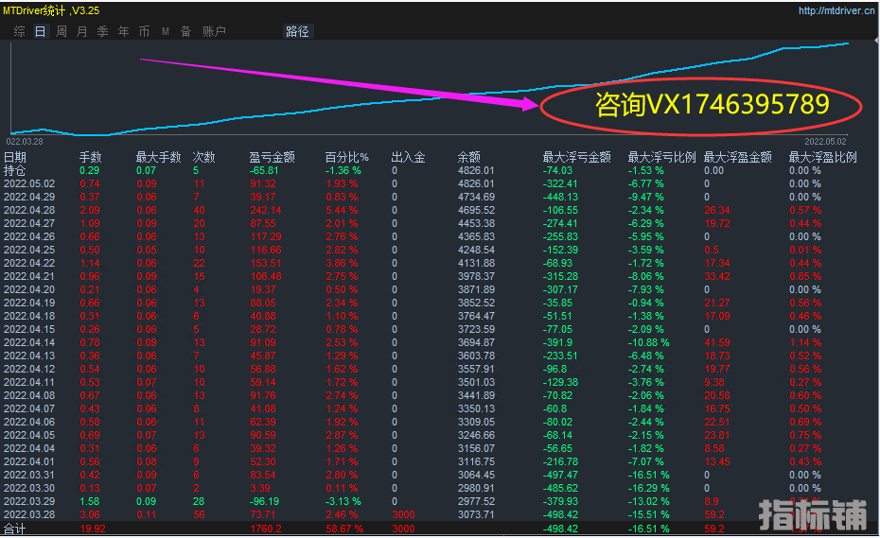Open the 备 notes tab
This screenshot has width=880, height=538.
185,31
